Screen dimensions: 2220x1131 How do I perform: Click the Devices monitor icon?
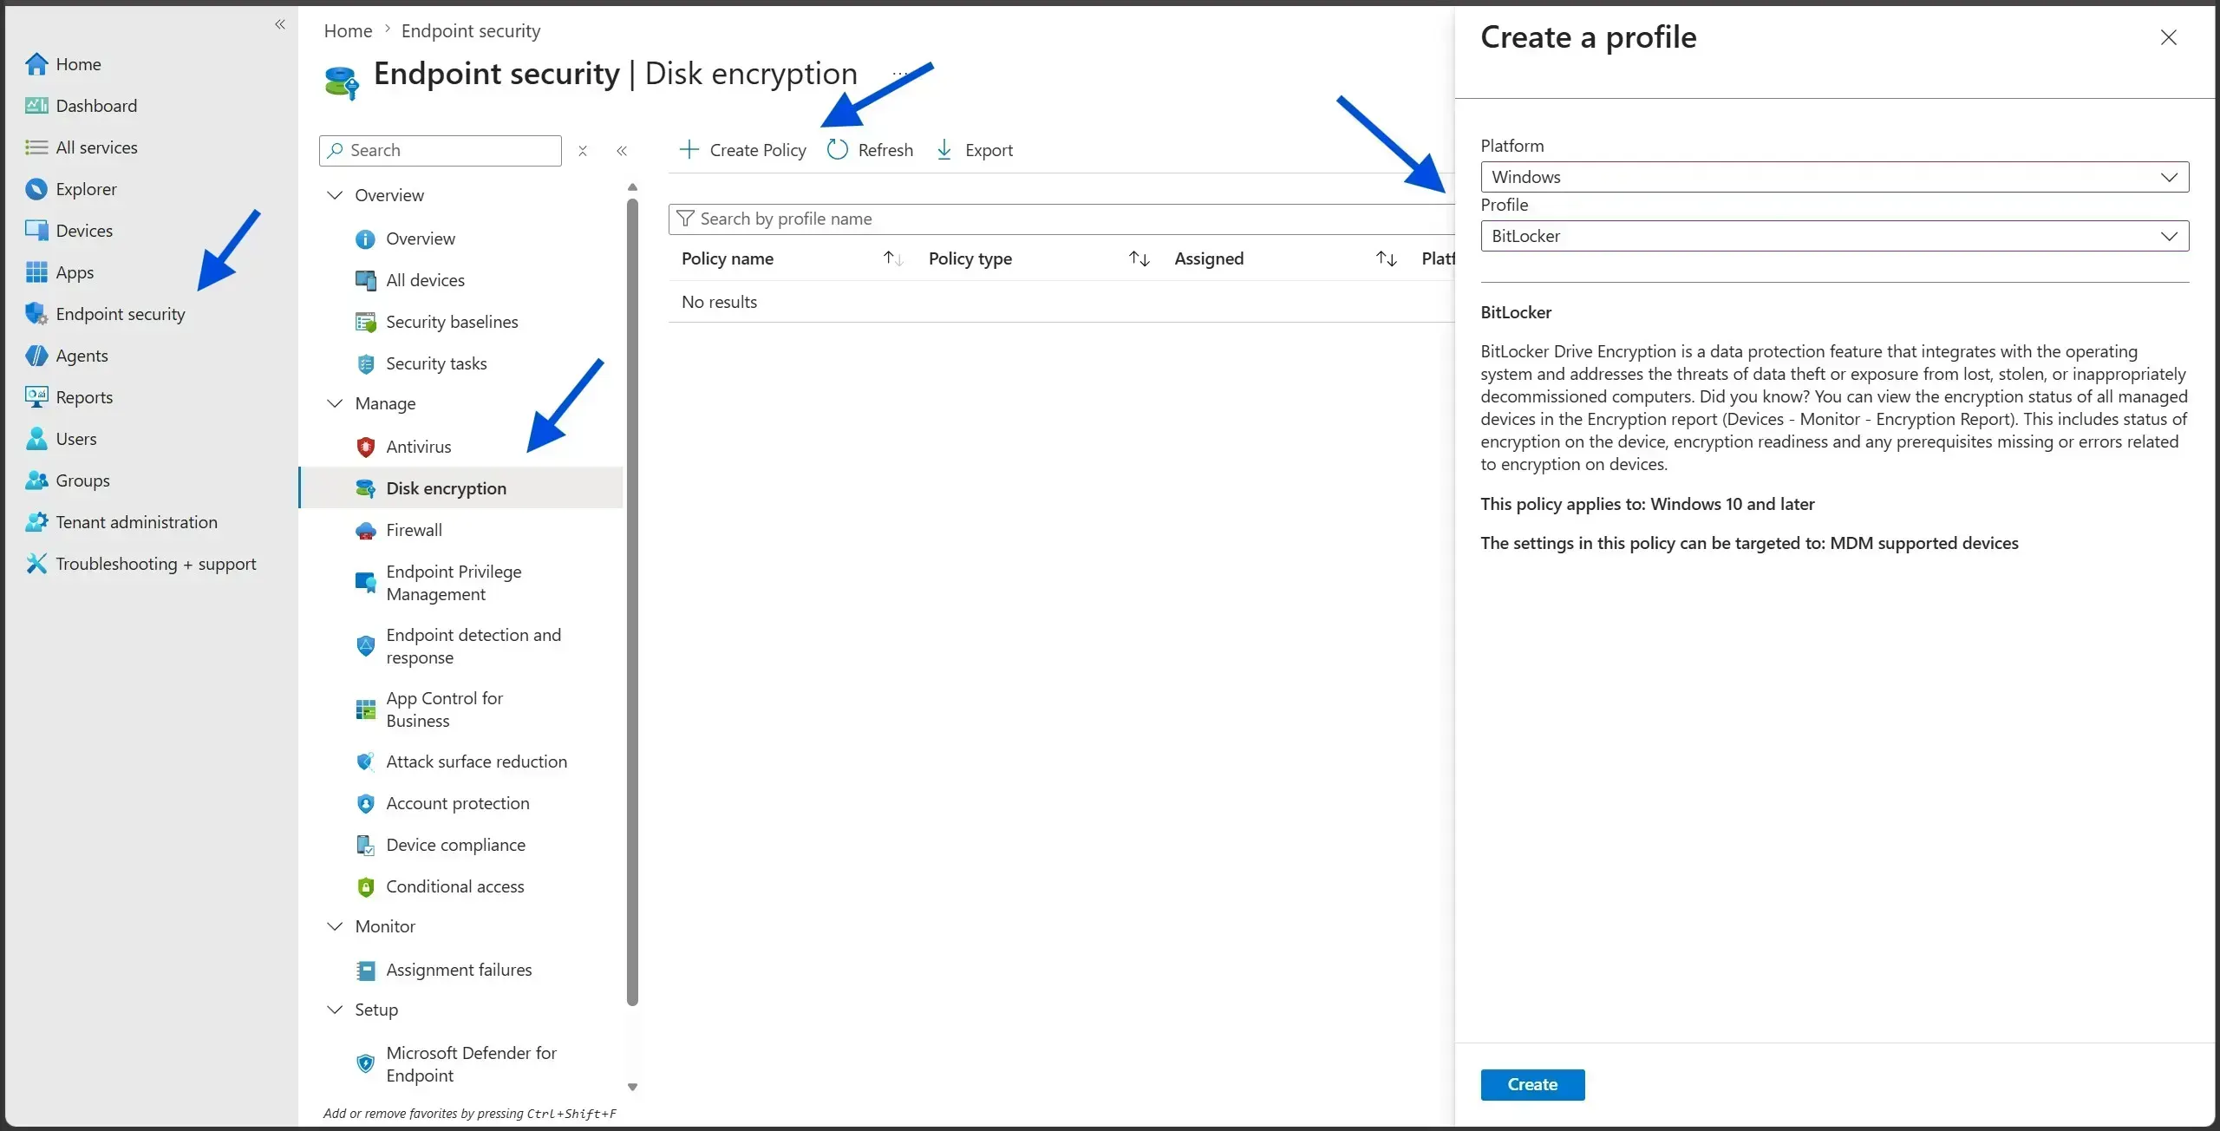click(36, 231)
